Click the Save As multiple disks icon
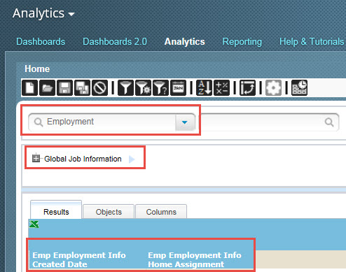The width and height of the screenshot is (346, 272). 82,88
